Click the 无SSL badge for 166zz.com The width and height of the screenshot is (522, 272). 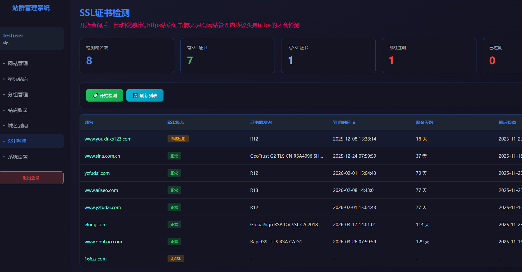click(176, 259)
